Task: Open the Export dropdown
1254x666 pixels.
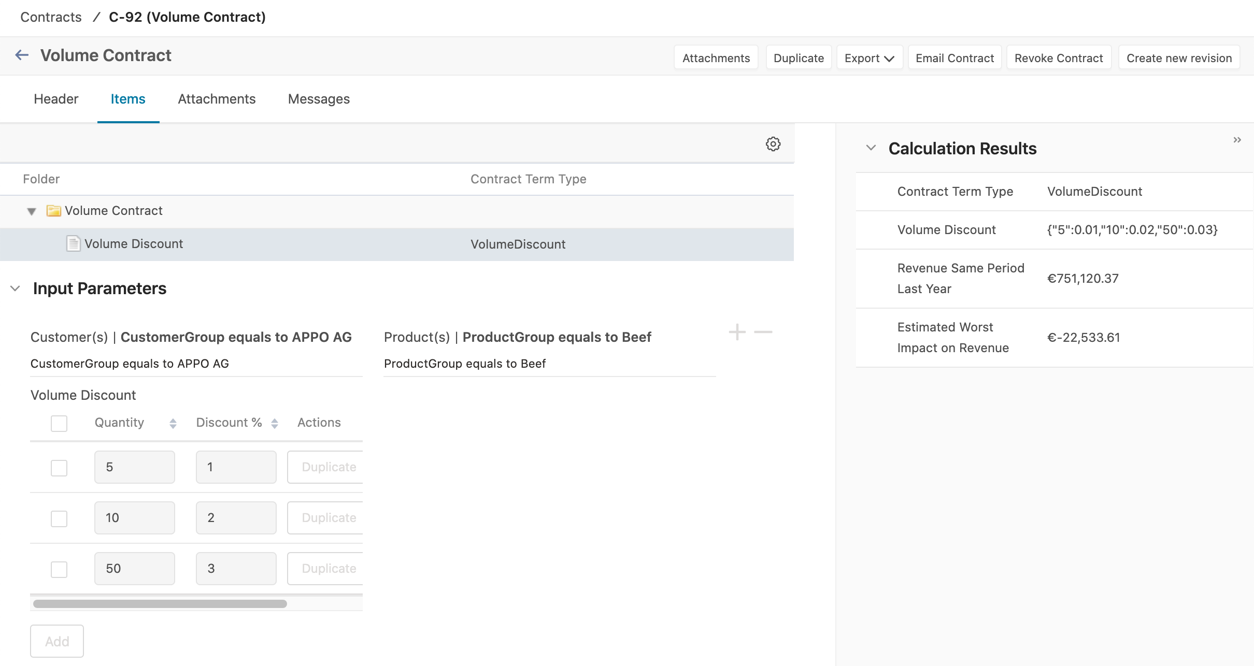Action: [869, 58]
